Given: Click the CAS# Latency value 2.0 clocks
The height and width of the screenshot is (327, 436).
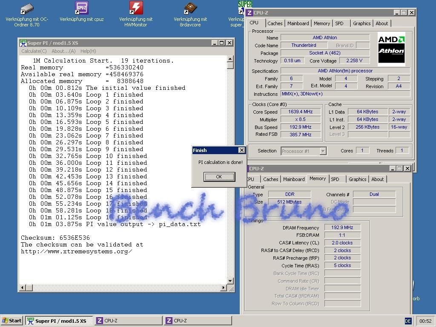Looking at the screenshot, I should pos(342,243).
